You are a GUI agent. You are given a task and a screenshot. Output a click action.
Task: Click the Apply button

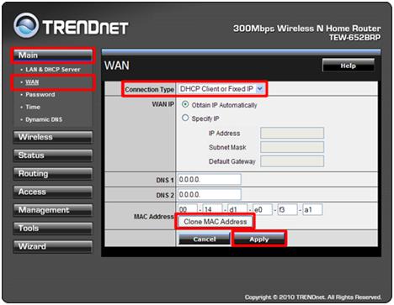click(259, 239)
